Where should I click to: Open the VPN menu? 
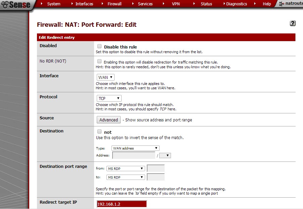pyautogui.click(x=176, y=4)
